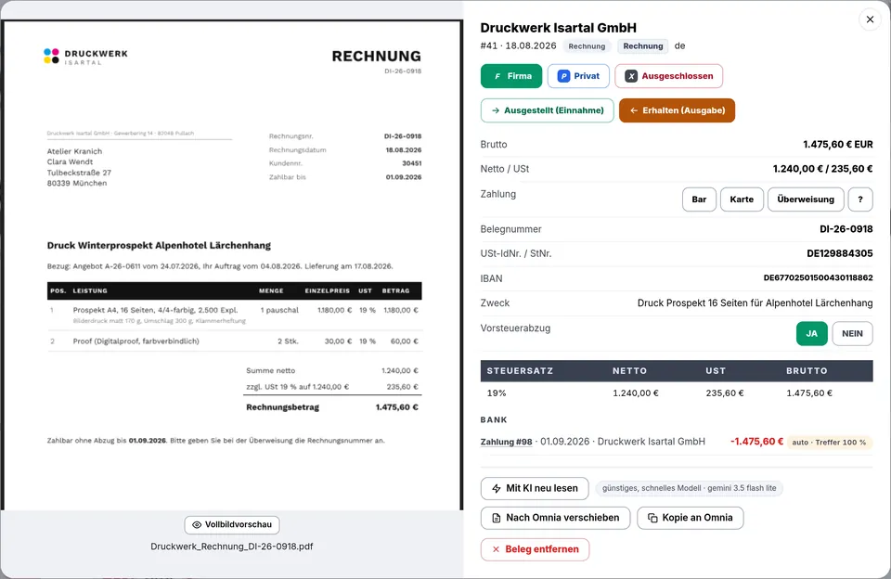891x579 pixels.
Task: Select Erhalten (Ausgabe) direction
Action: click(677, 110)
